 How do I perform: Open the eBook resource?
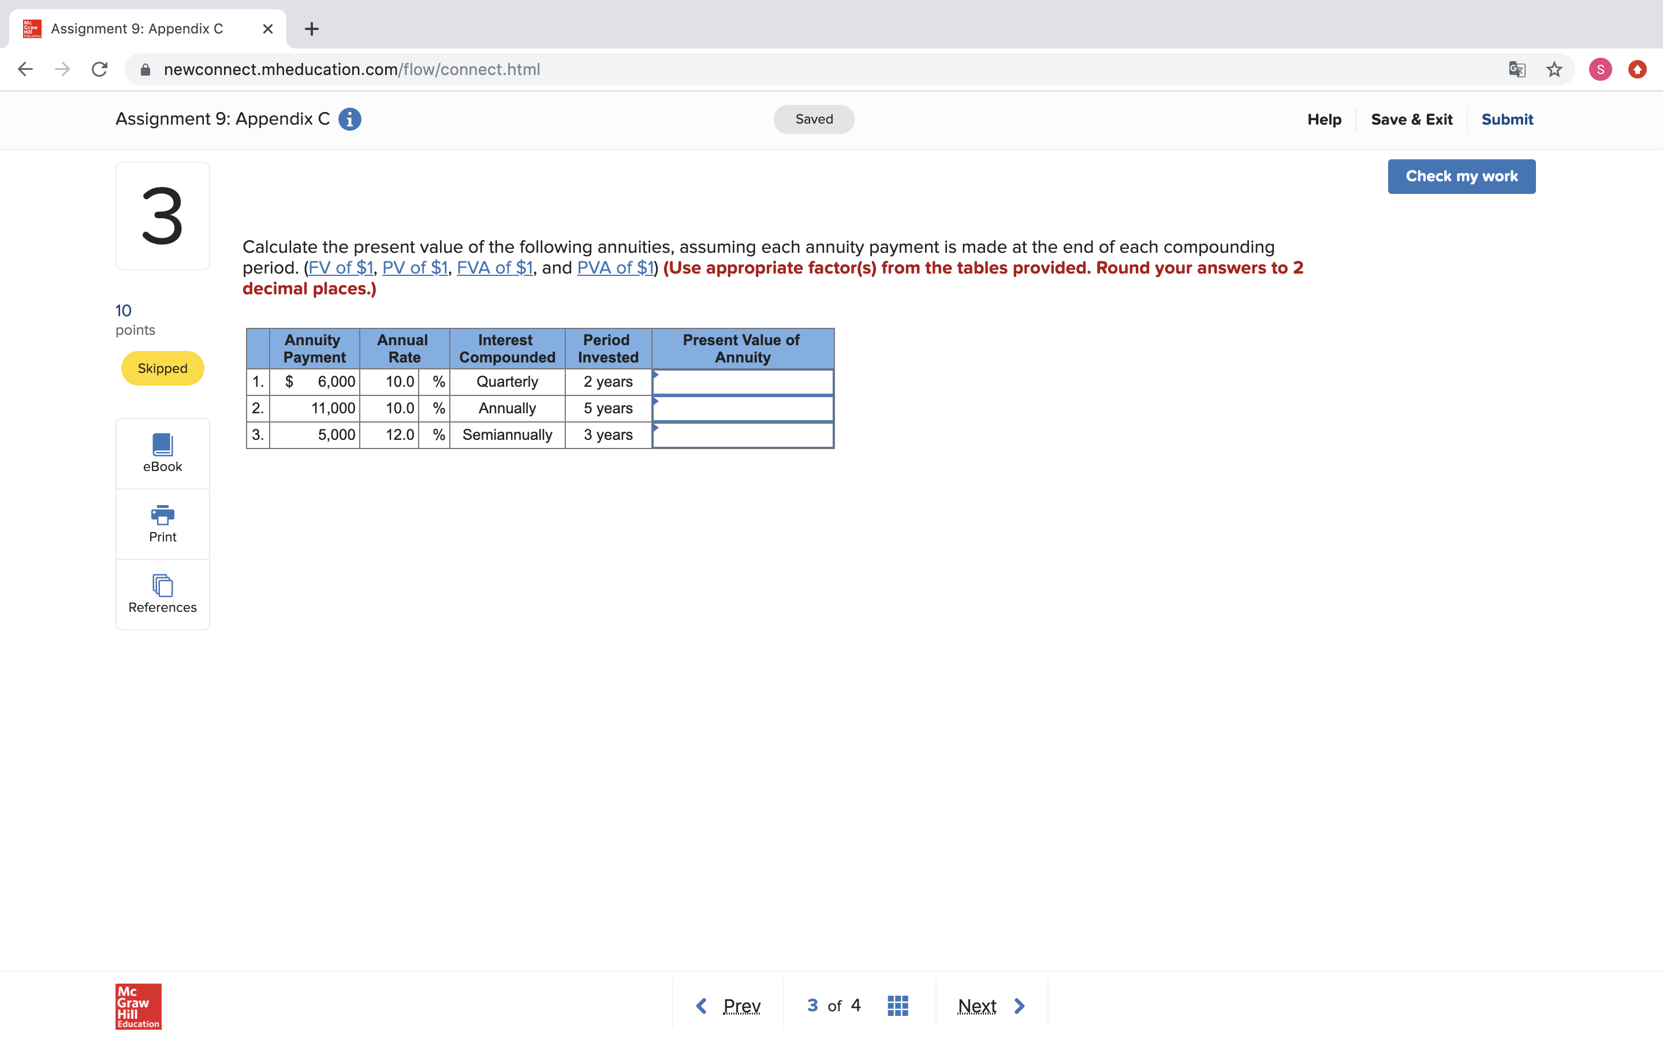[x=162, y=453]
